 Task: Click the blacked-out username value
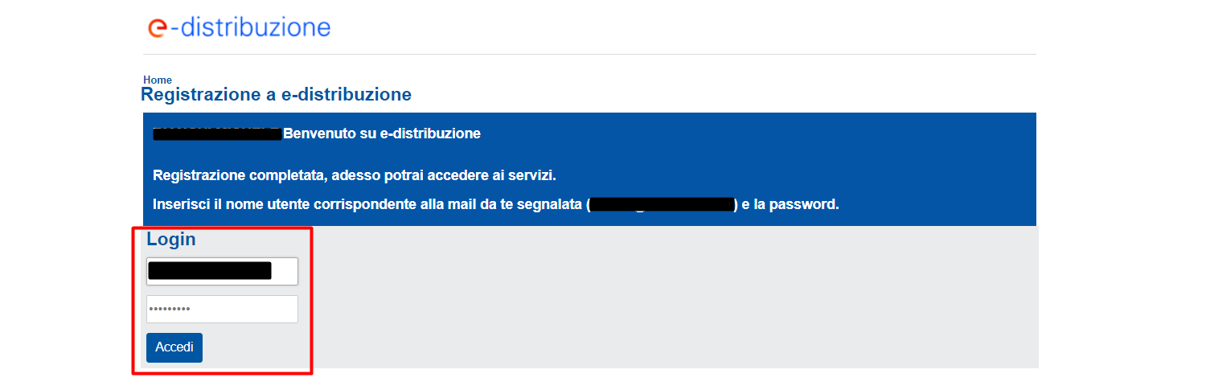210,271
